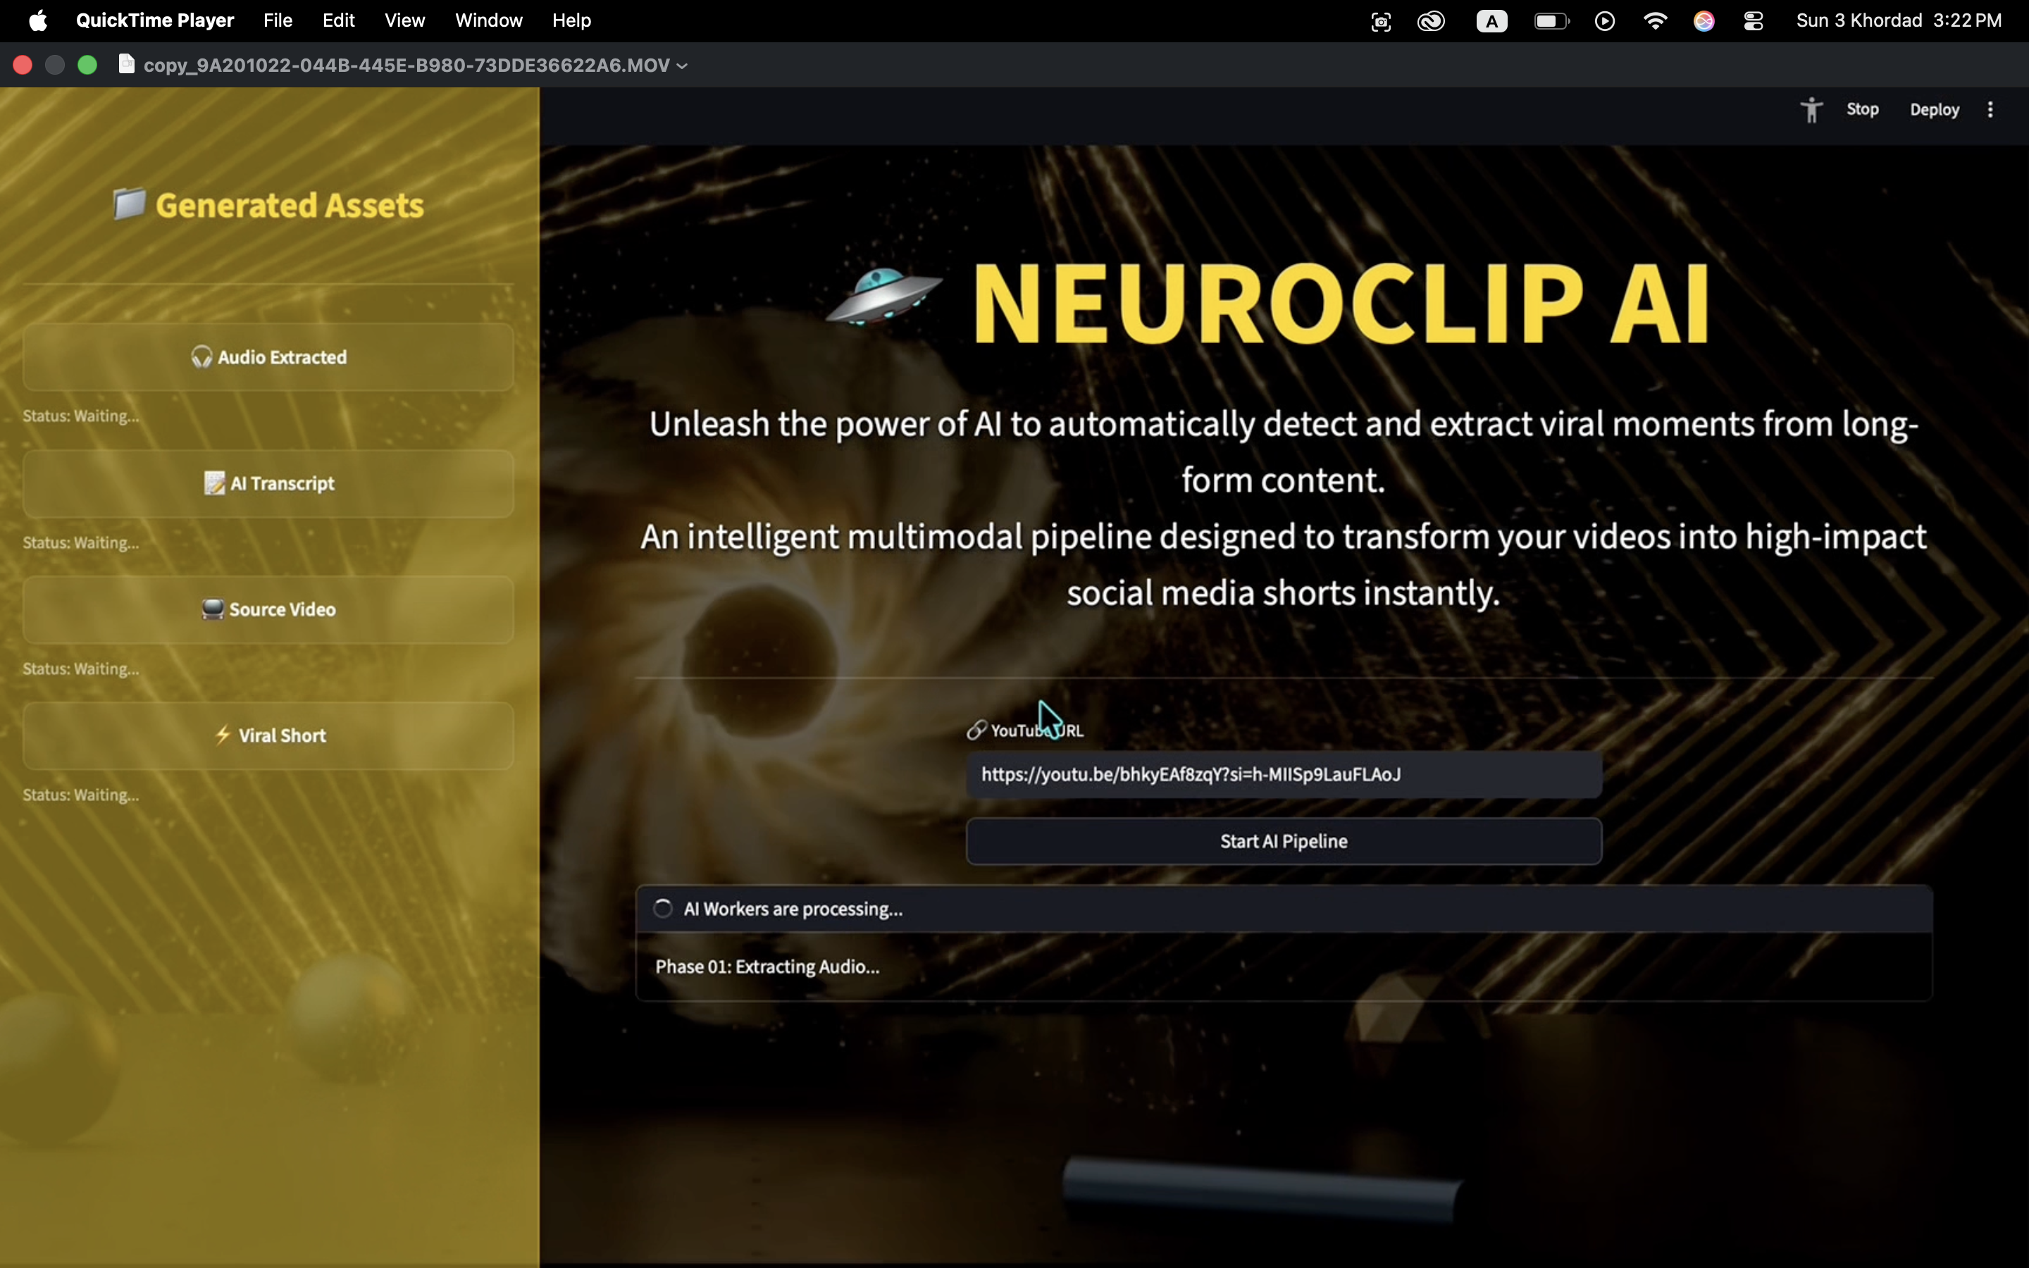Click the Deploy button
This screenshot has width=2029, height=1268.
(1935, 110)
